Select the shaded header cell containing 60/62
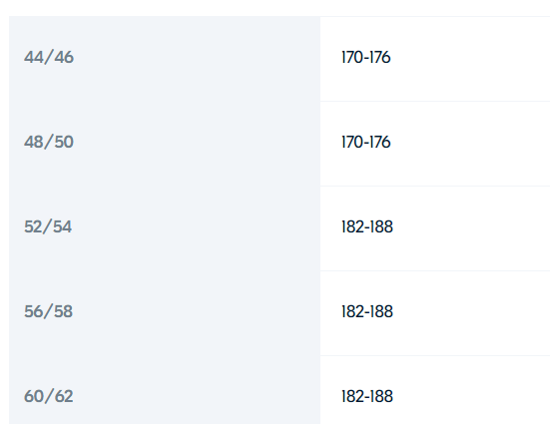 point(165,390)
